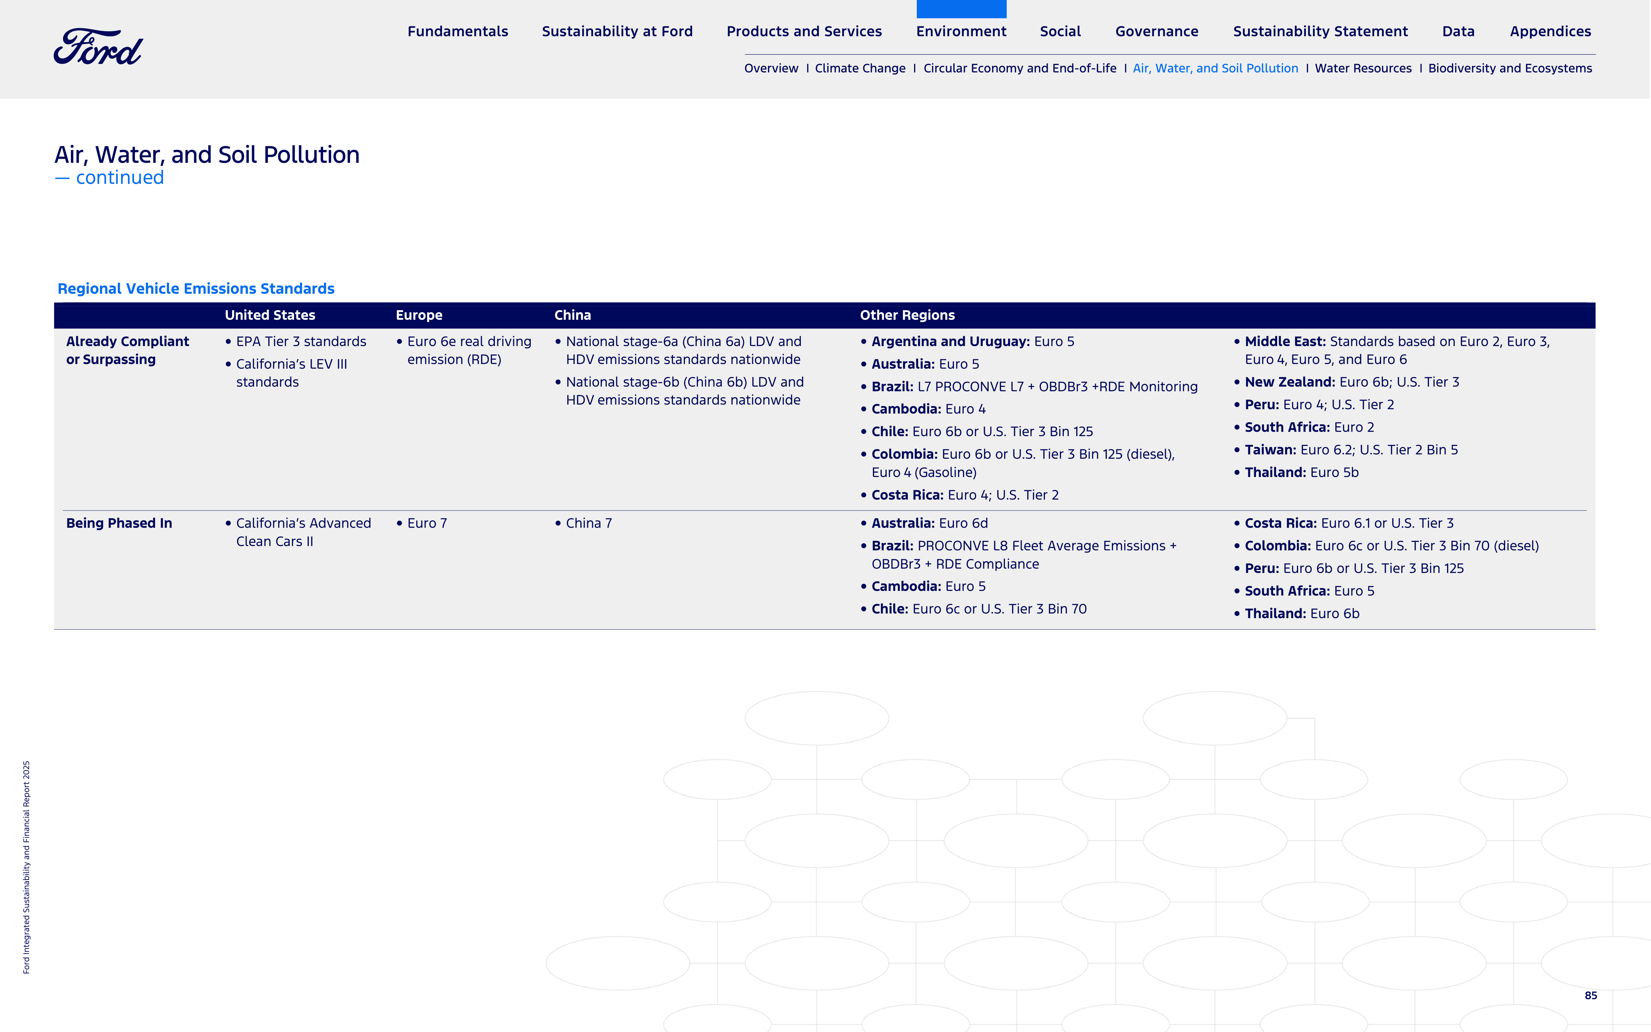Click the page number 85
The height and width of the screenshot is (1032, 1651).
pyautogui.click(x=1591, y=996)
